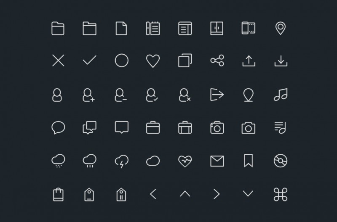Image resolution: width=337 pixels, height=222 pixels.
Task: Choose the upload arrow tray icon
Action: pos(249,61)
